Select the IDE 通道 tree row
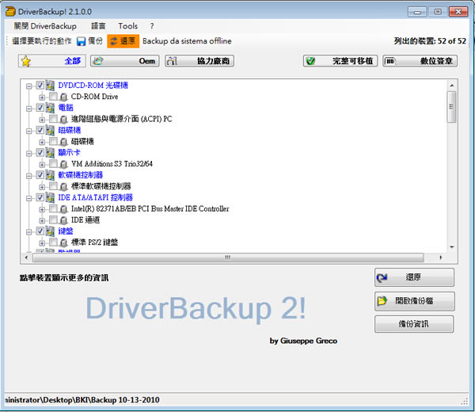Screen dimensions: 475x412 click(85, 219)
